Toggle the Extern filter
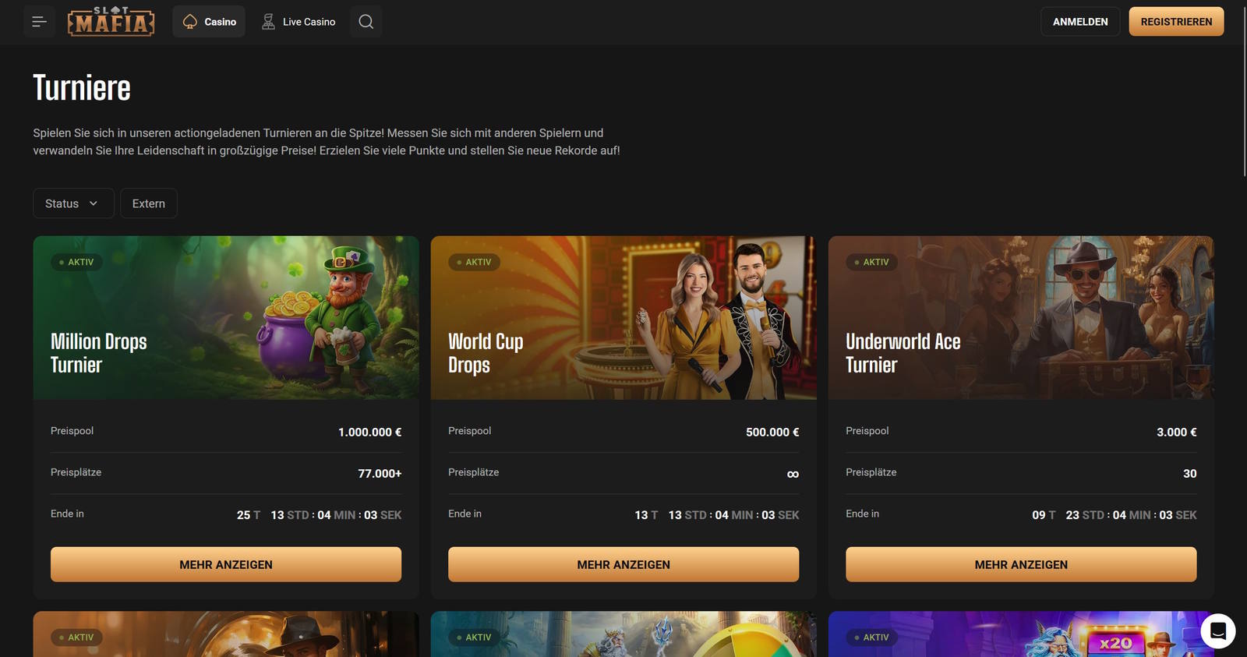Screen dimensions: 1247x657 (x=149, y=203)
